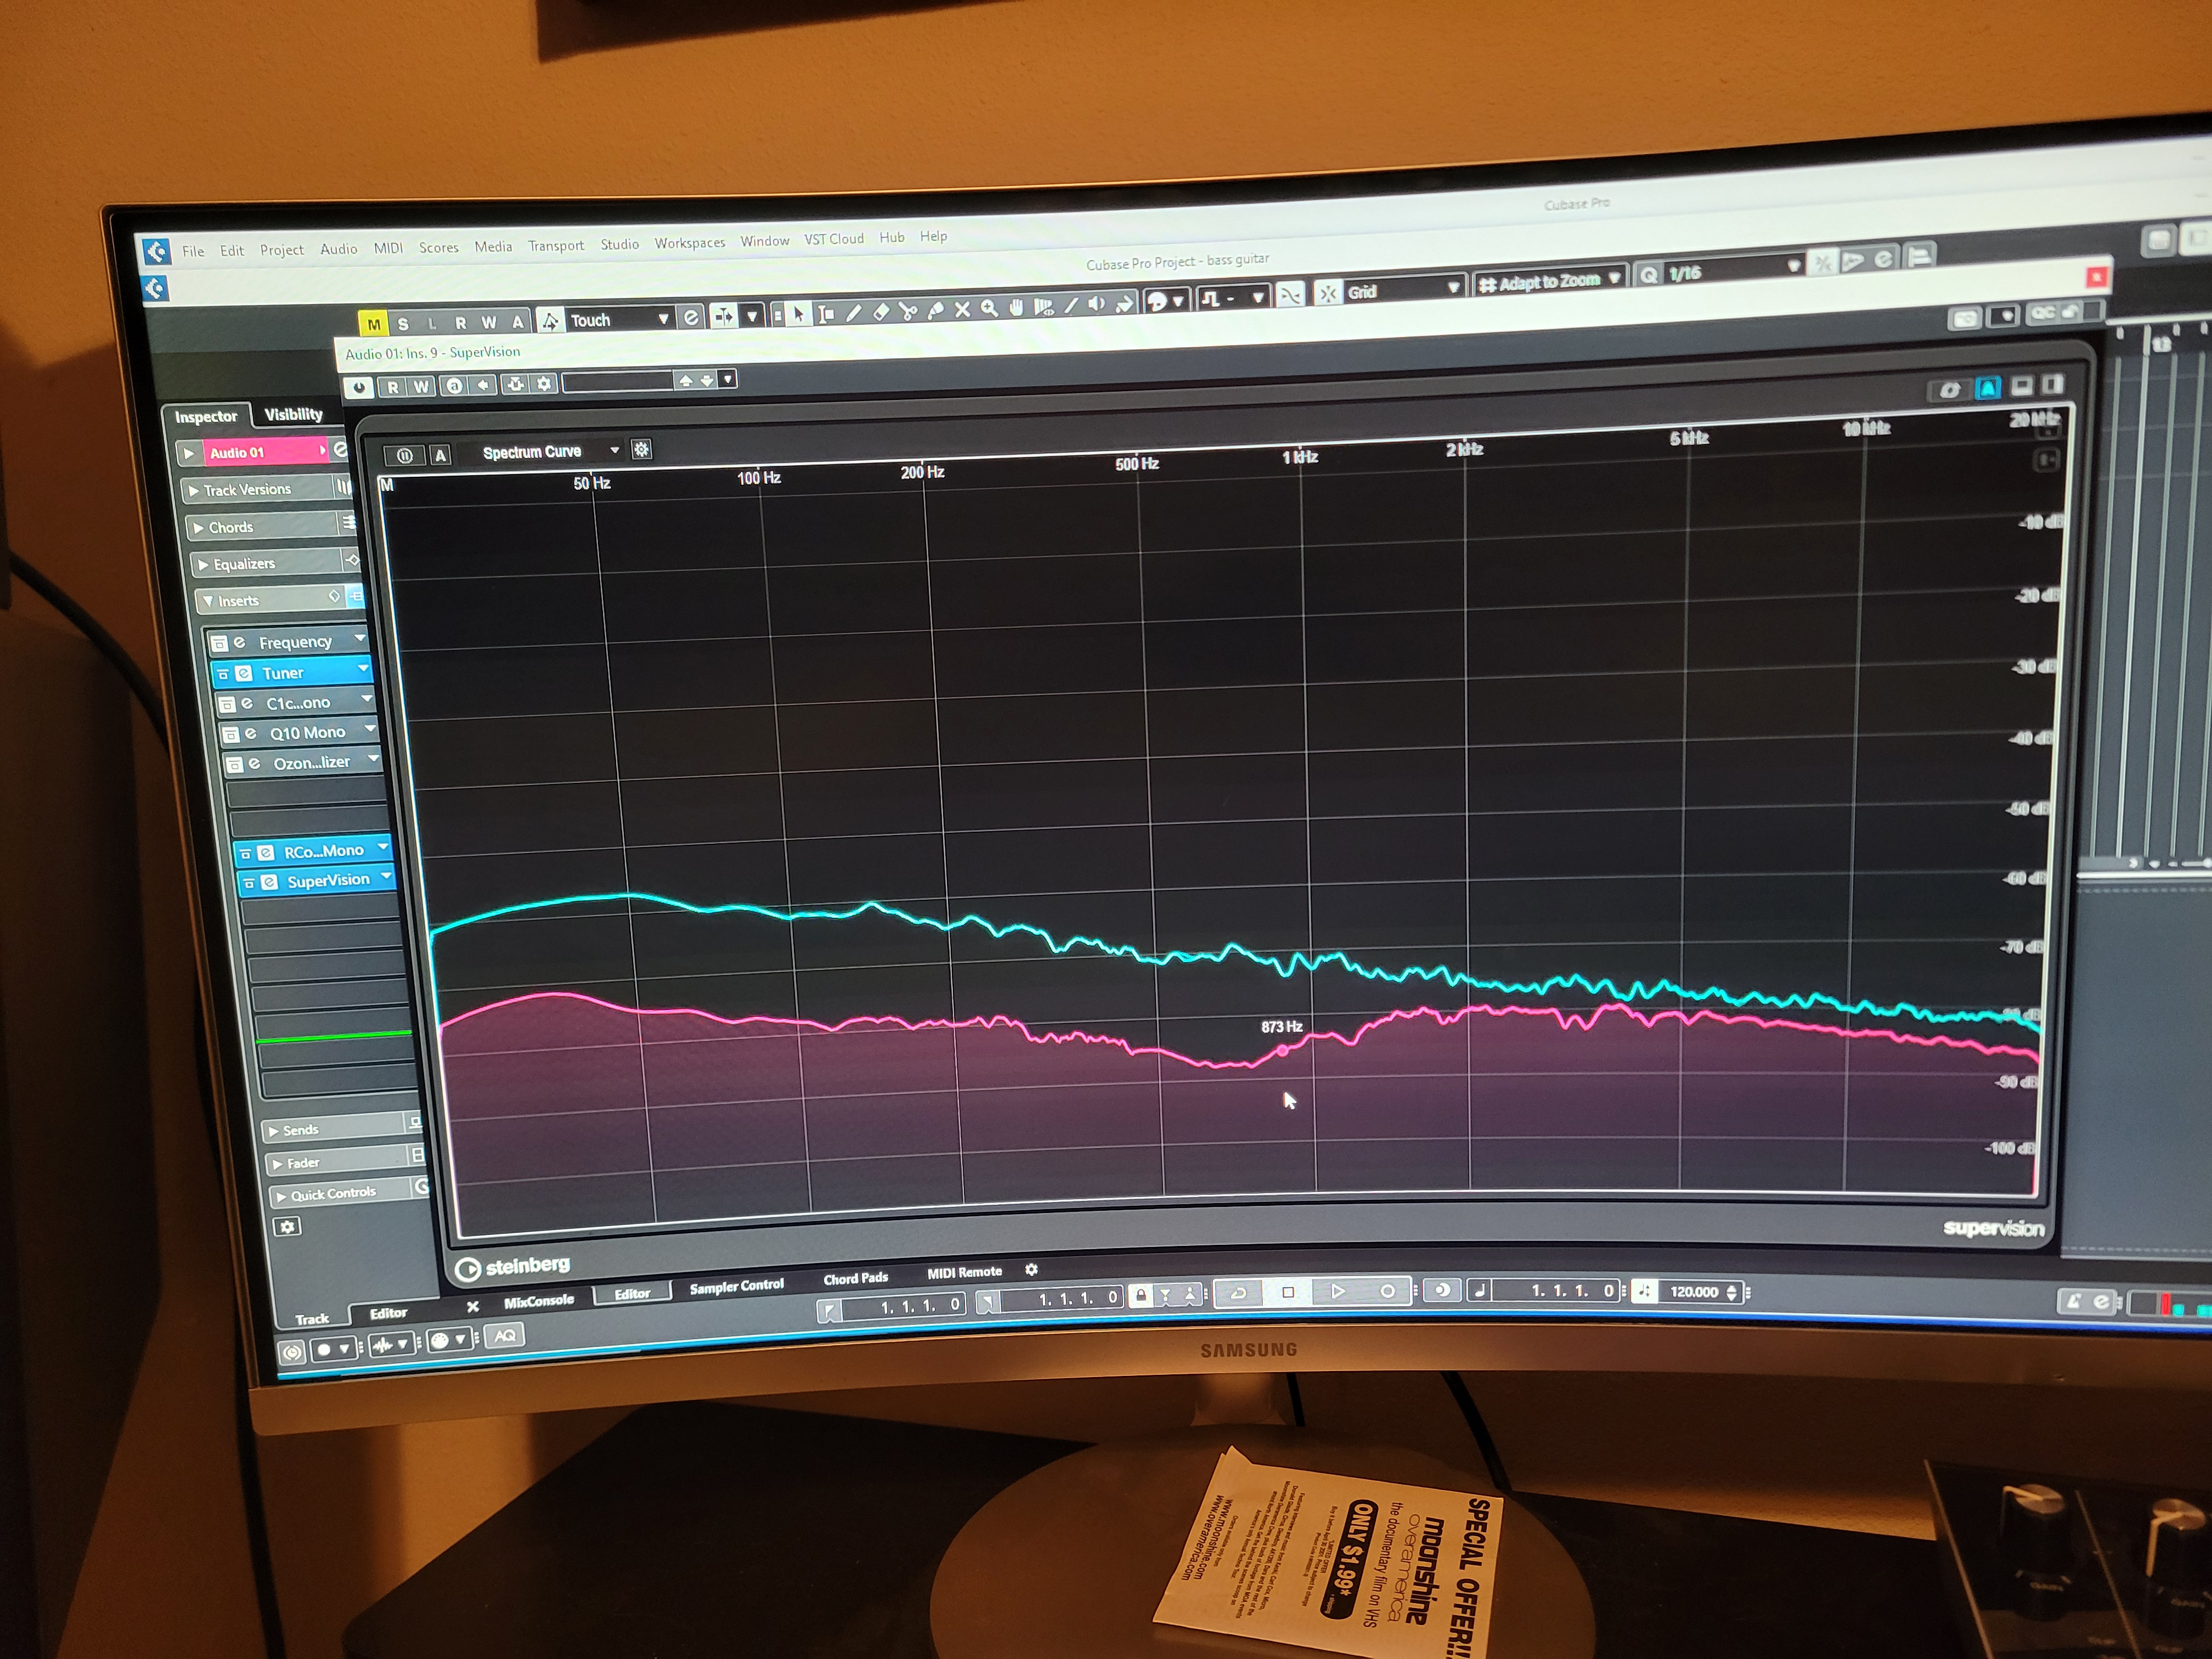The height and width of the screenshot is (1659, 2212).
Task: Select the Mute X tool
Action: pyautogui.click(x=962, y=309)
